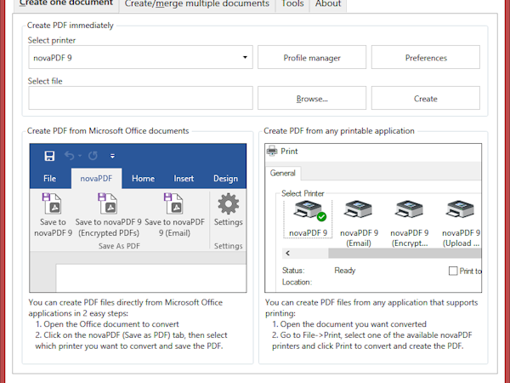Viewport: 510px width, 383px height.
Task: Toggle the Print to checkbox
Action: [x=453, y=271]
